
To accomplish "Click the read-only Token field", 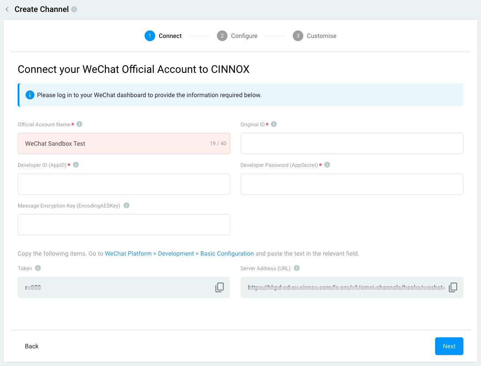I will click(124, 287).
